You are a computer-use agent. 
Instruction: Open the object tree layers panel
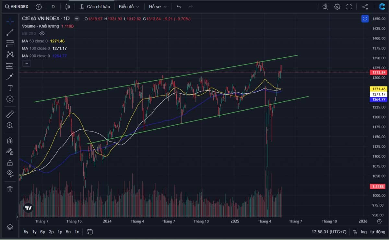pos(10,227)
